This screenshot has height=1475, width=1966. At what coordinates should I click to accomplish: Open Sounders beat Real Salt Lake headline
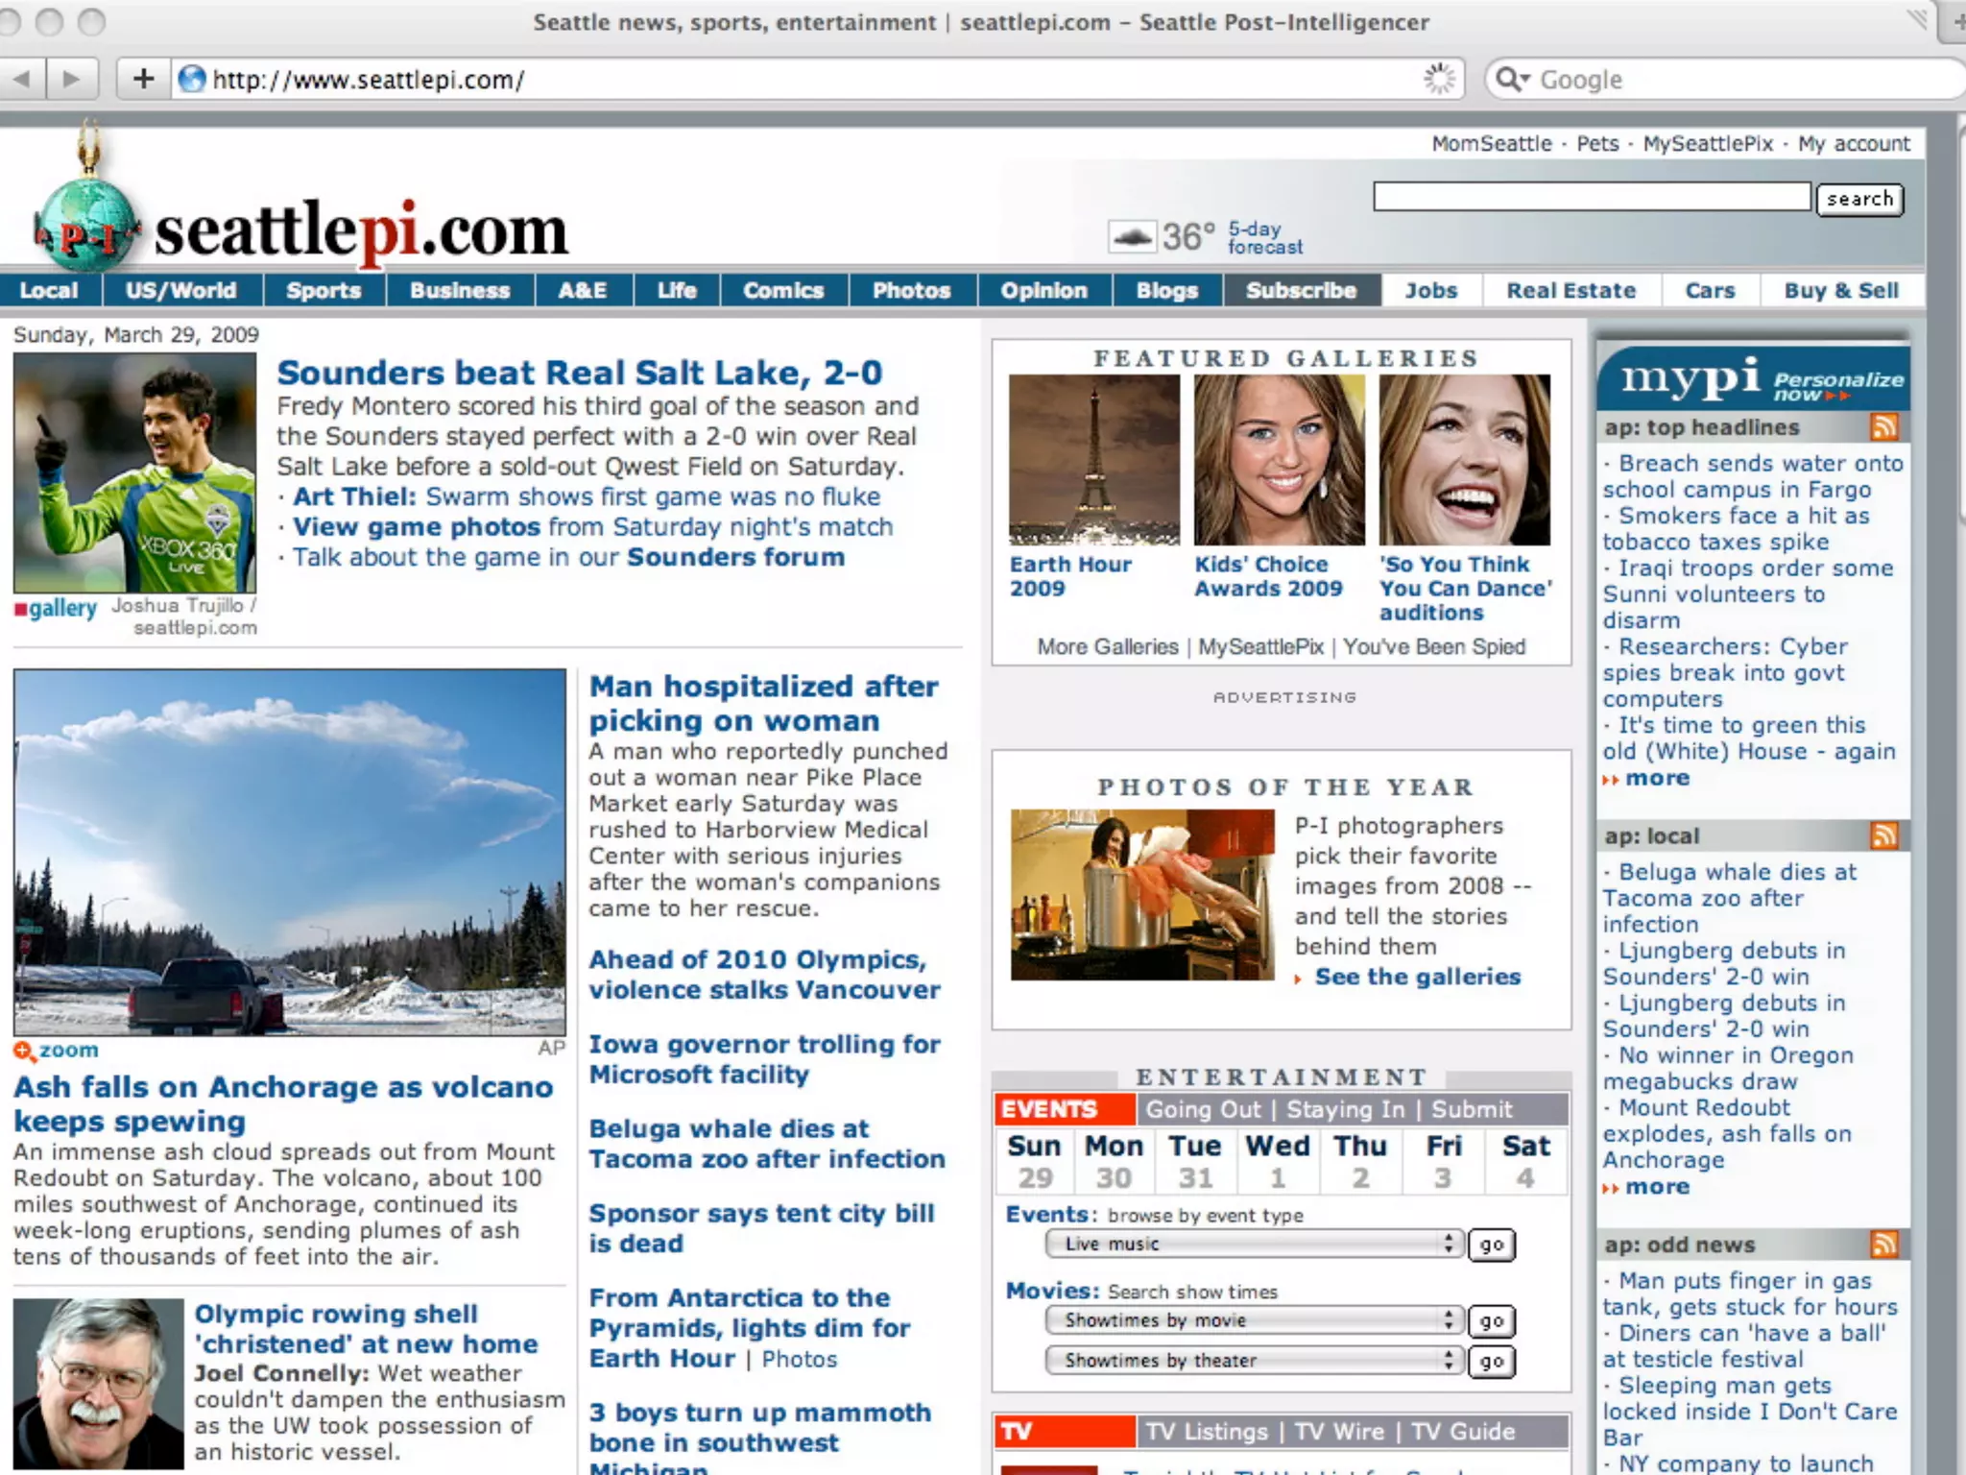pos(579,373)
